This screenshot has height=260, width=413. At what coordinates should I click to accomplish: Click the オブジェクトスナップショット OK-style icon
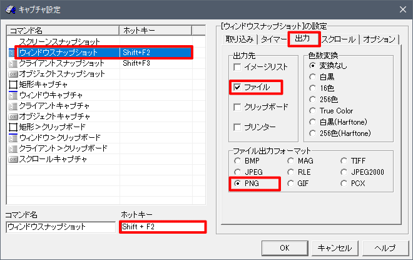13,74
